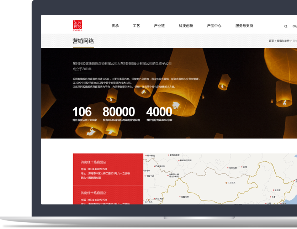The image size is (297, 229).
Task: Click the 80000 terminals statistic
Action: (x=119, y=111)
